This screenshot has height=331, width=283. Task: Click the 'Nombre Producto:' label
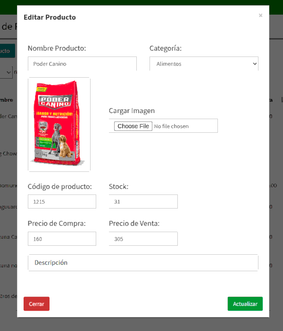pos(57,48)
